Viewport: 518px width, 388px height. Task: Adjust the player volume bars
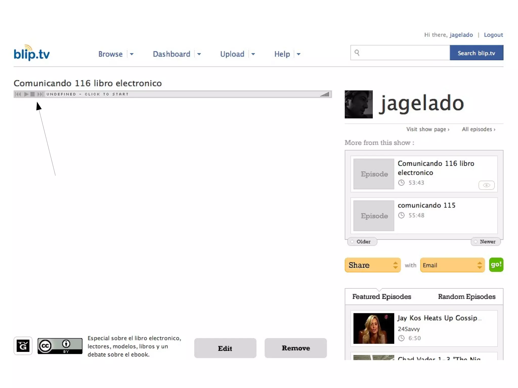(325, 95)
